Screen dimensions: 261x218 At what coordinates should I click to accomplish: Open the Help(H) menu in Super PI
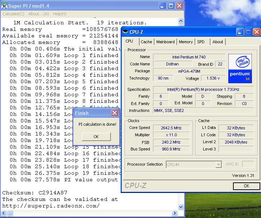pyautogui.click(x=60, y=14)
